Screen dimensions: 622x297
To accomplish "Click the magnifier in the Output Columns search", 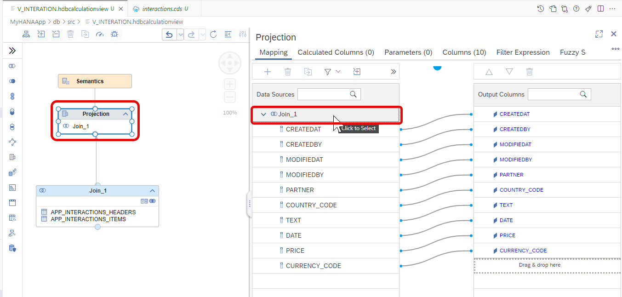I will [584, 94].
